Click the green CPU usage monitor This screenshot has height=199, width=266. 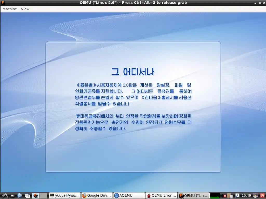(x=215, y=196)
